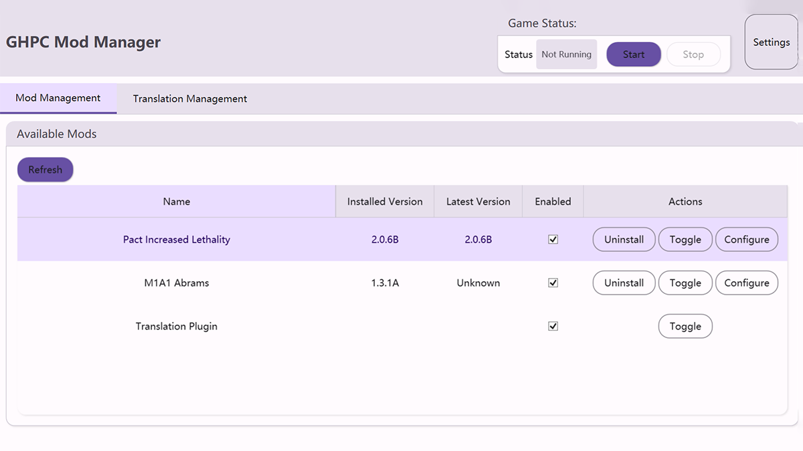The height and width of the screenshot is (451, 803).
Task: Sort mods by the Name column header
Action: tap(176, 201)
